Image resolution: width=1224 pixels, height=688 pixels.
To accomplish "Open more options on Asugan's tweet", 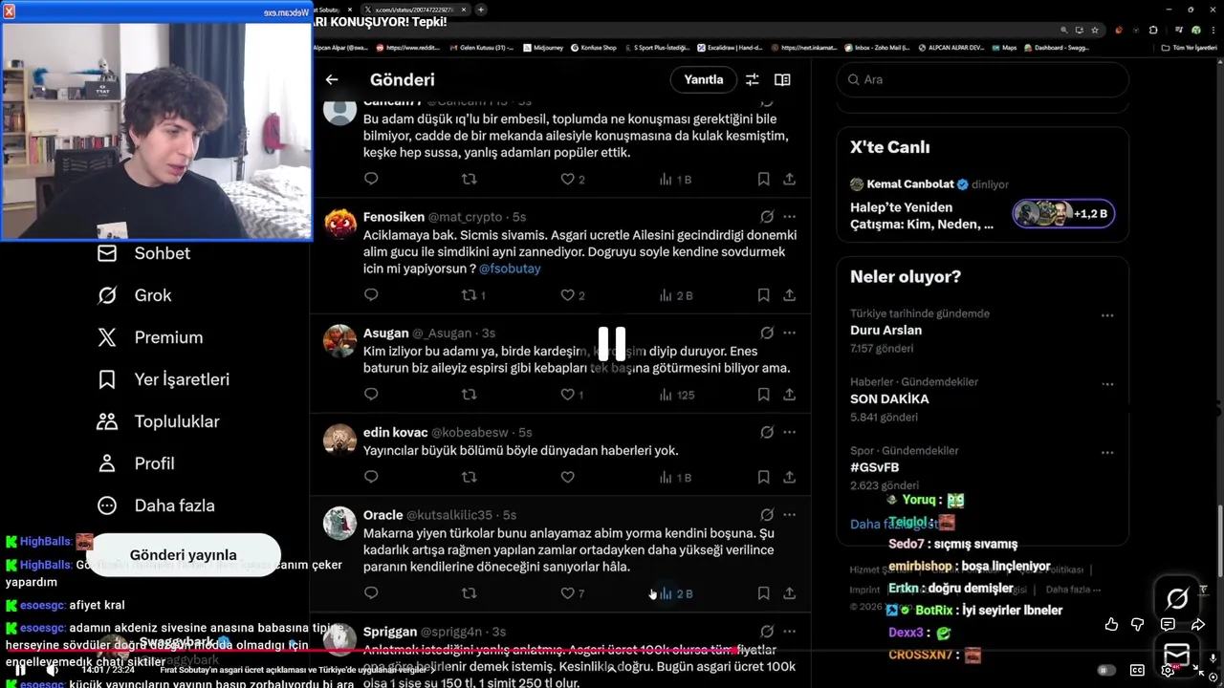I will pos(789,333).
